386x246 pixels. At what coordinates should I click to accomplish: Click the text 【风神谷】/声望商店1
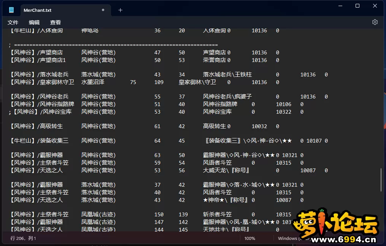pyautogui.click(x=37, y=60)
